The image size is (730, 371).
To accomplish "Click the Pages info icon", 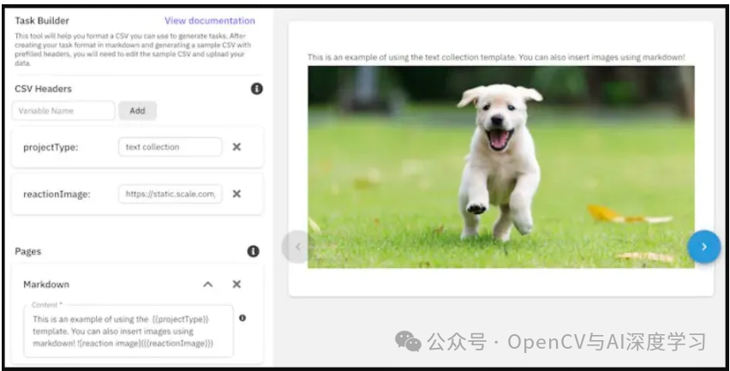I will [x=254, y=251].
